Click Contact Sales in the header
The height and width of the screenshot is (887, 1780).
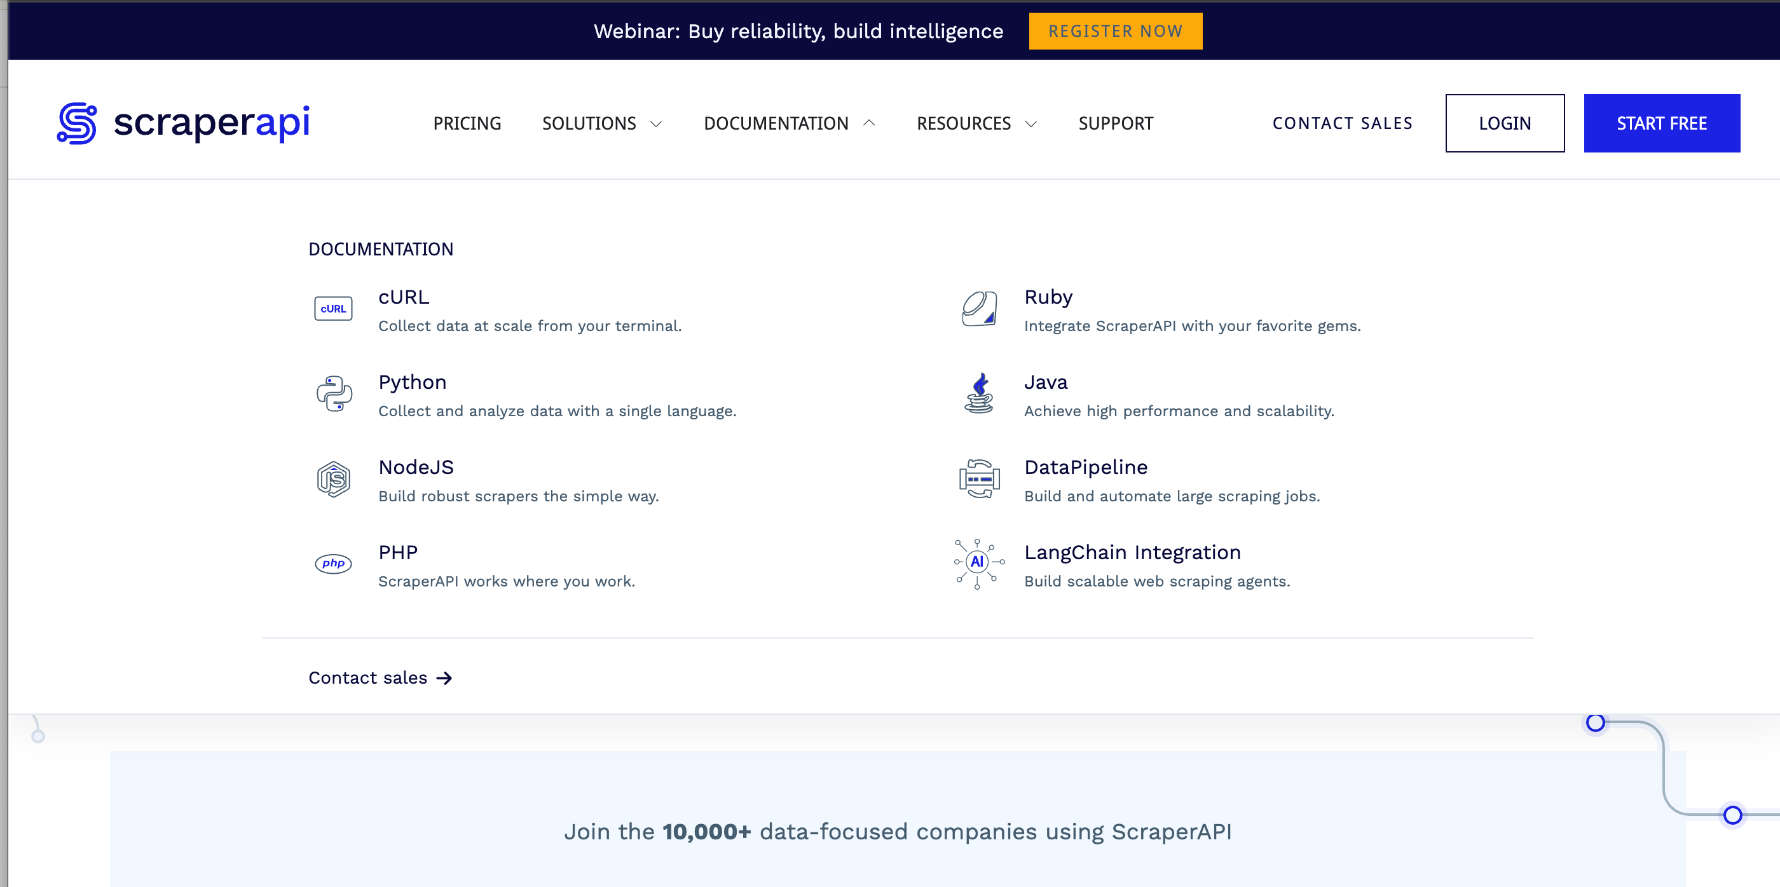pos(1343,123)
